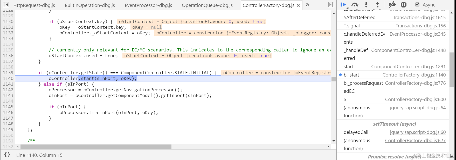This screenshot has width=456, height=160.
Task: Click the horizontal scrollbar thumb
Action: coord(96,147)
